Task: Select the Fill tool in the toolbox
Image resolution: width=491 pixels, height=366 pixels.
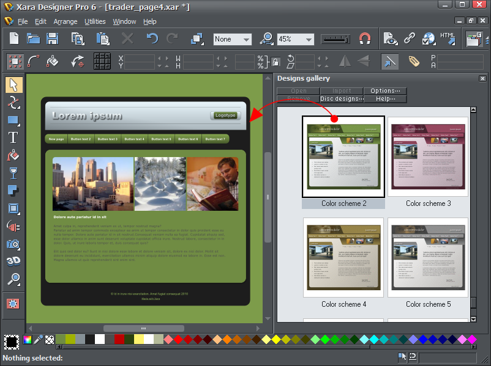Action: pos(13,155)
